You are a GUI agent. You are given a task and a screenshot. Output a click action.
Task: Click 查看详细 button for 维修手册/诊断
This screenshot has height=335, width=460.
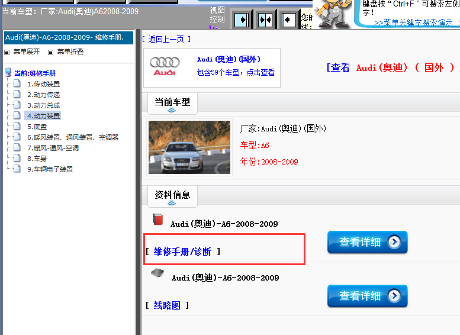pos(367,242)
